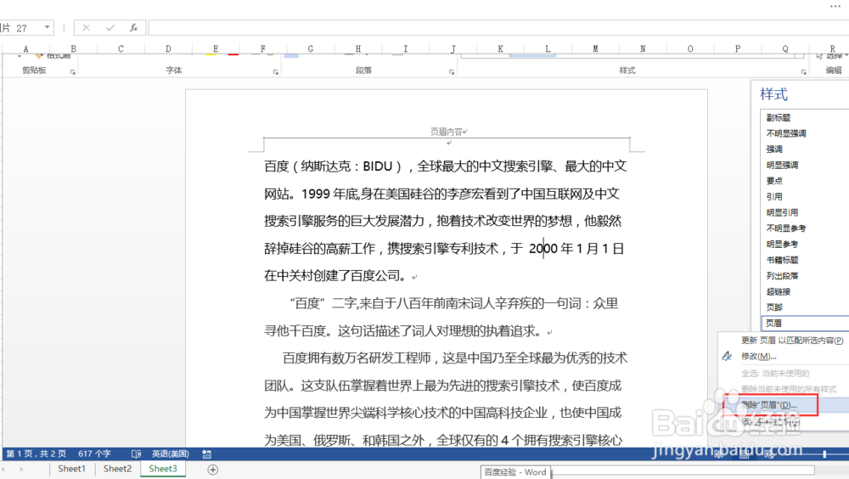This screenshot has width=849, height=479.
Task: Choose 修改(M)... from context menu
Action: click(x=758, y=356)
